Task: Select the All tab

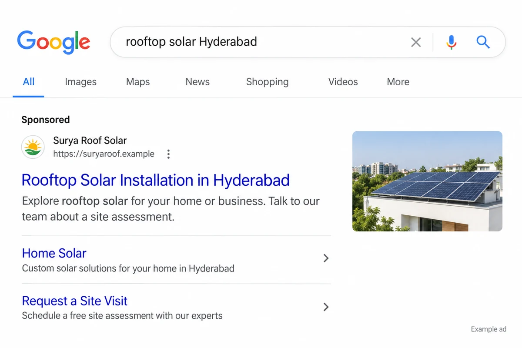Action: click(29, 82)
